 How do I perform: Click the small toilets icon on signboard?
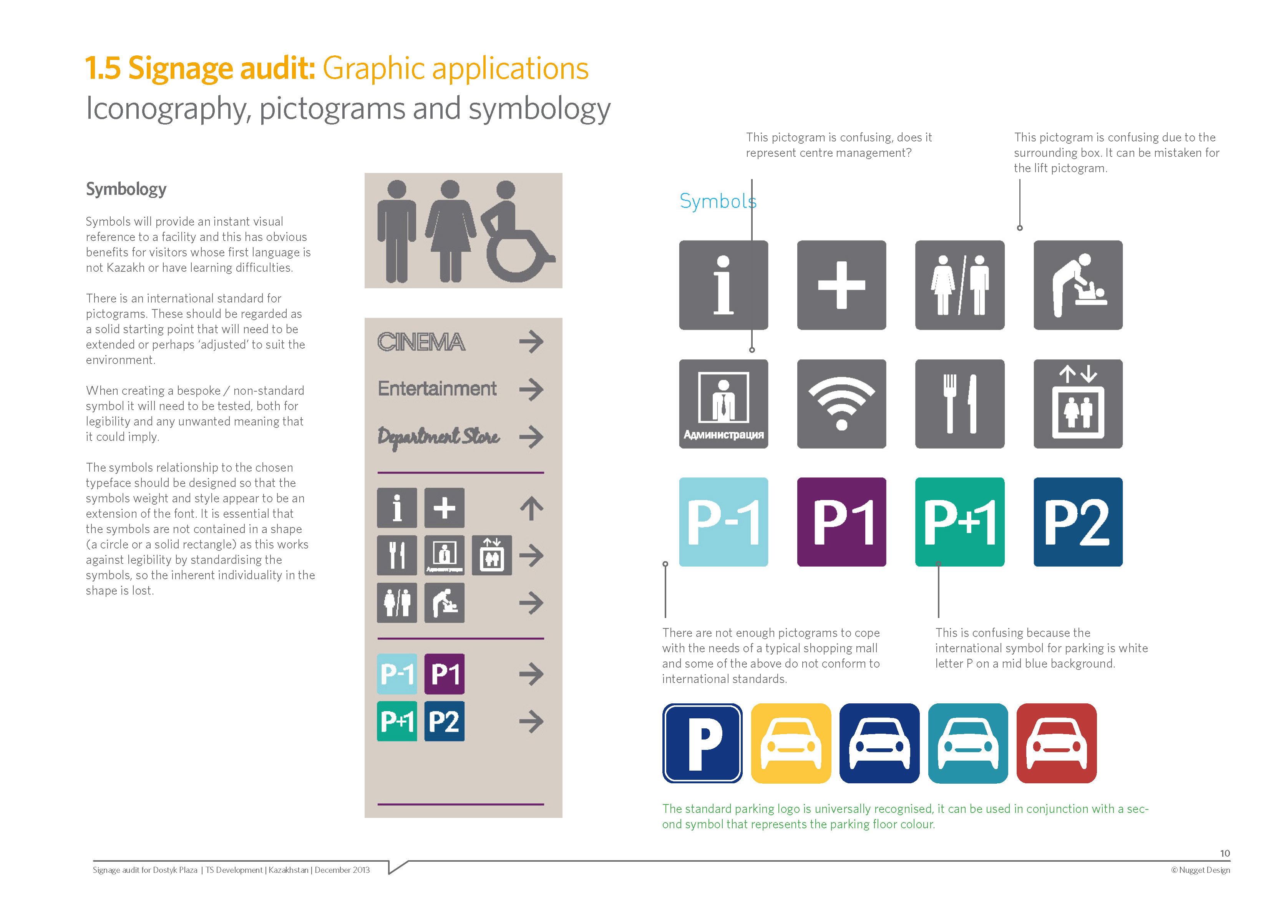pos(397,603)
